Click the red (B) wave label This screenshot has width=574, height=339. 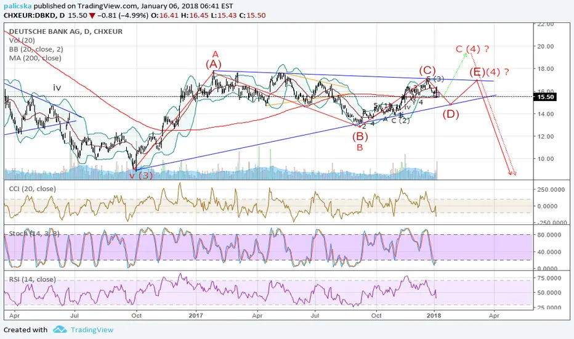coord(360,137)
